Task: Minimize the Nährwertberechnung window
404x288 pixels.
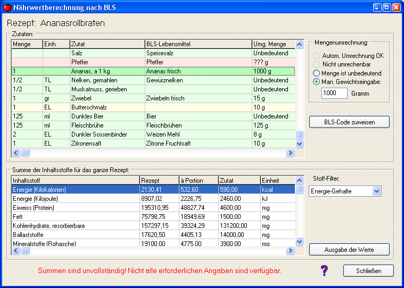Action: (x=377, y=7)
